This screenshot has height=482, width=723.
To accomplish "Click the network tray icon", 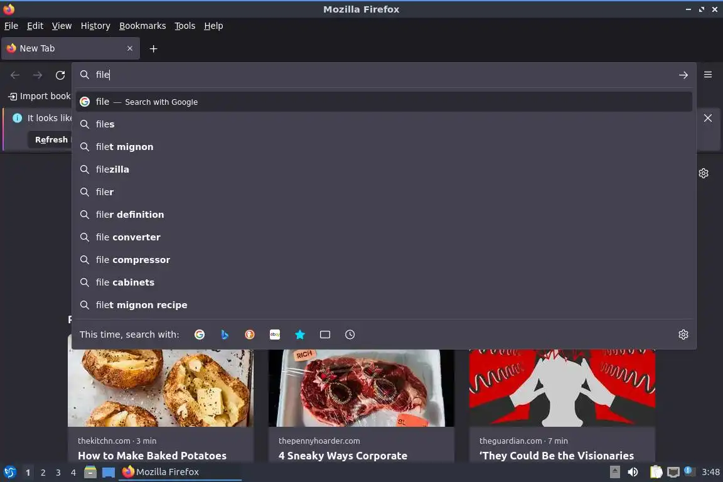I will pyautogui.click(x=673, y=472).
